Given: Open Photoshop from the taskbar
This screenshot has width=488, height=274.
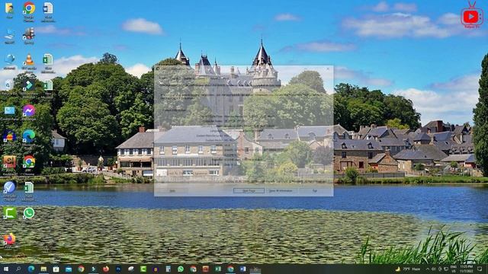Looking at the screenshot, I should pos(118,269).
